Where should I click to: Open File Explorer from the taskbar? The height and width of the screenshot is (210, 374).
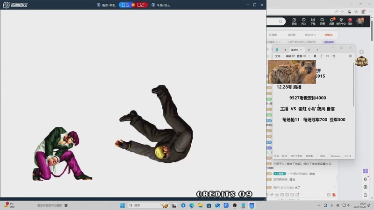201,205
